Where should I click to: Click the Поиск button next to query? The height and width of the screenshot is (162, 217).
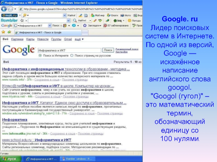(108, 50)
